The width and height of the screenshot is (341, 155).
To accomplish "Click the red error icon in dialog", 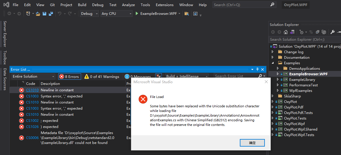I will click(x=143, y=99).
